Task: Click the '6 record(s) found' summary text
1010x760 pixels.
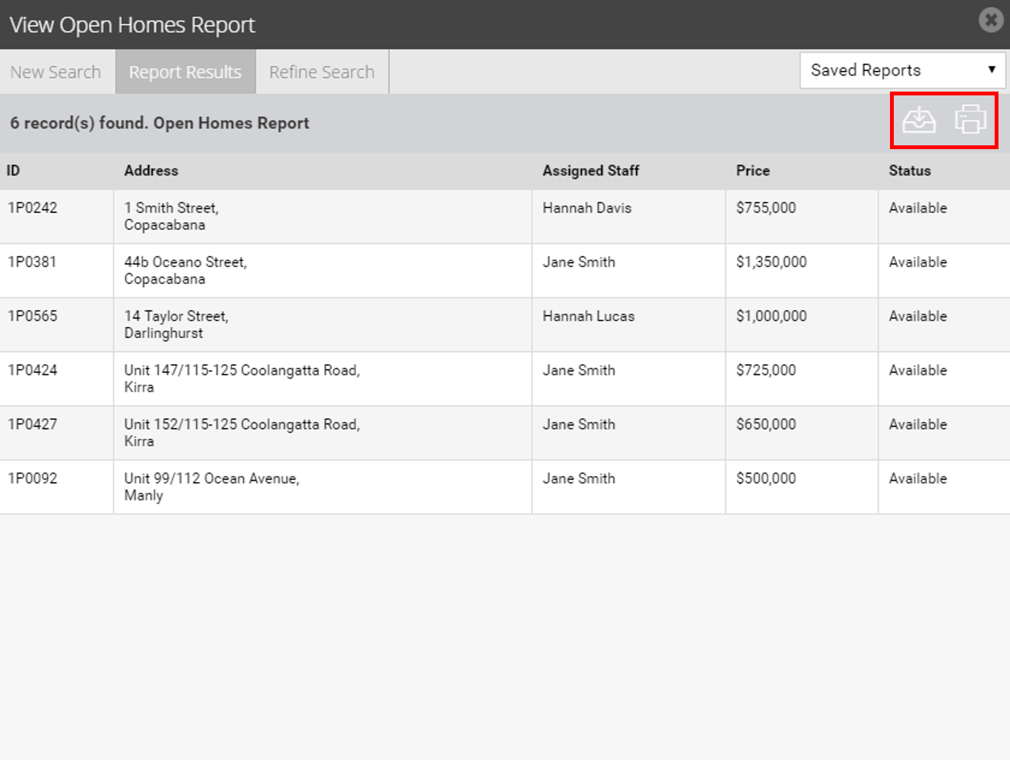Action: pyautogui.click(x=79, y=123)
